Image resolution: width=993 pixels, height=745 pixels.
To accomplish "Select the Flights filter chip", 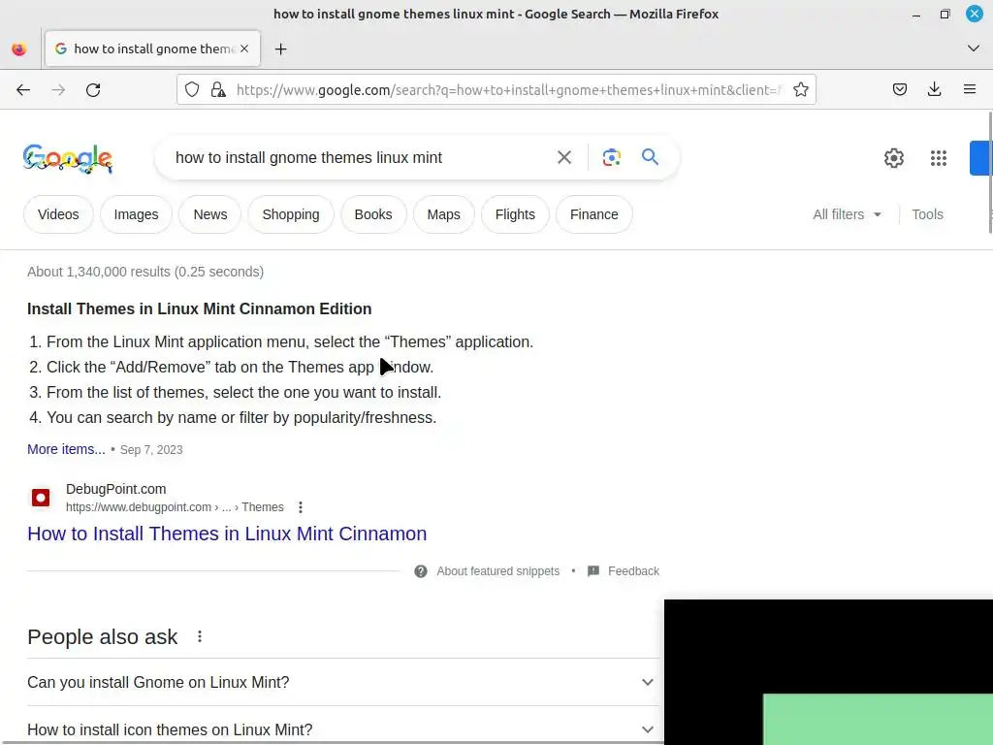I will point(515,214).
